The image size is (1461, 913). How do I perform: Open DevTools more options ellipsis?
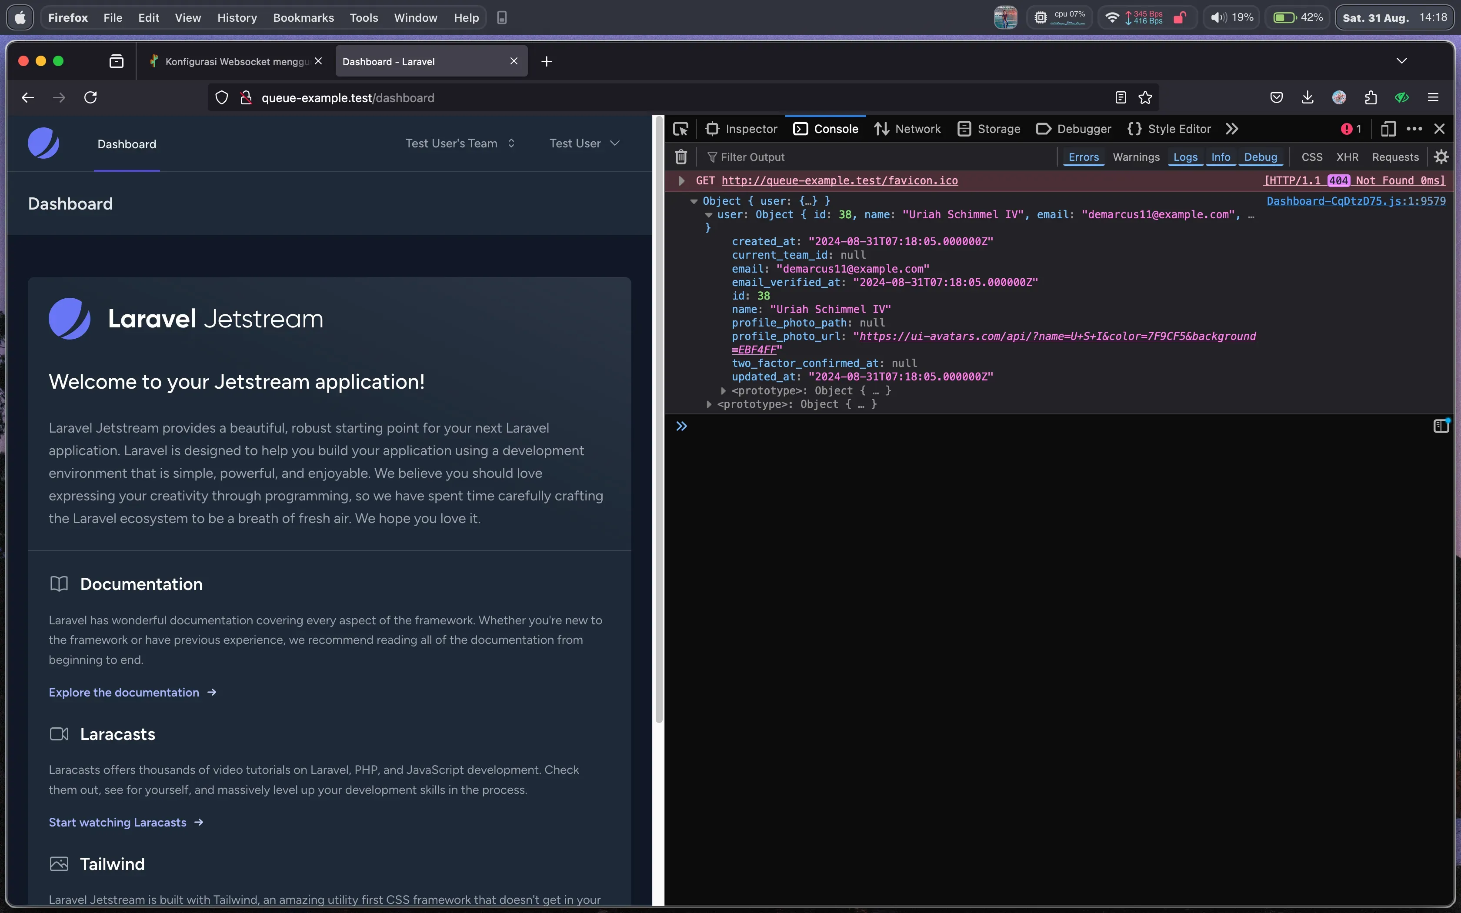[1414, 129]
